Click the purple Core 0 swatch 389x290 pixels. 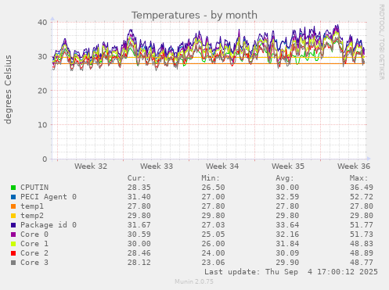pos(13,235)
